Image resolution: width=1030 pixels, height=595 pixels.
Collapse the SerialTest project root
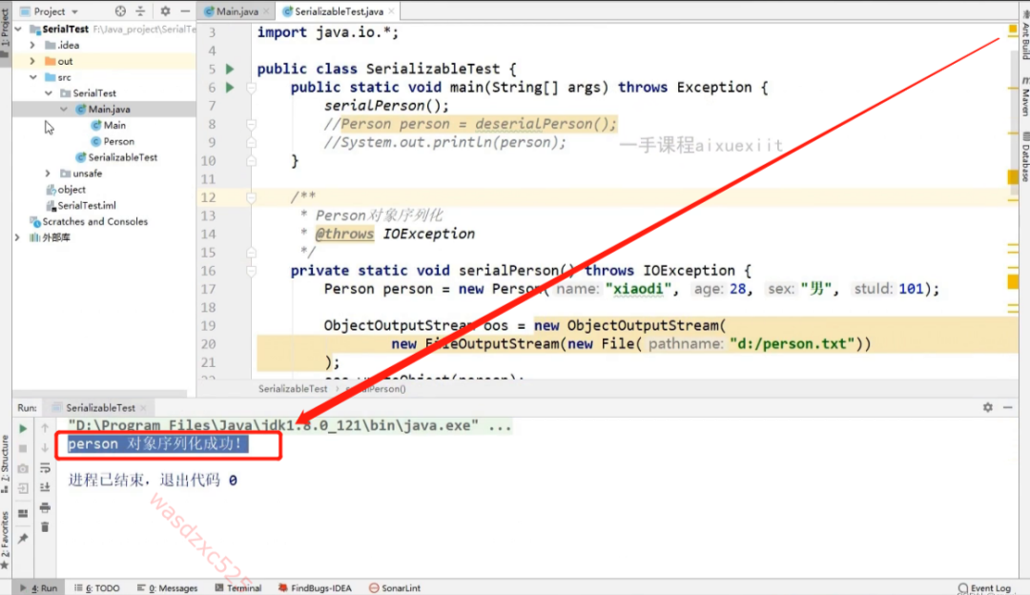click(18, 29)
